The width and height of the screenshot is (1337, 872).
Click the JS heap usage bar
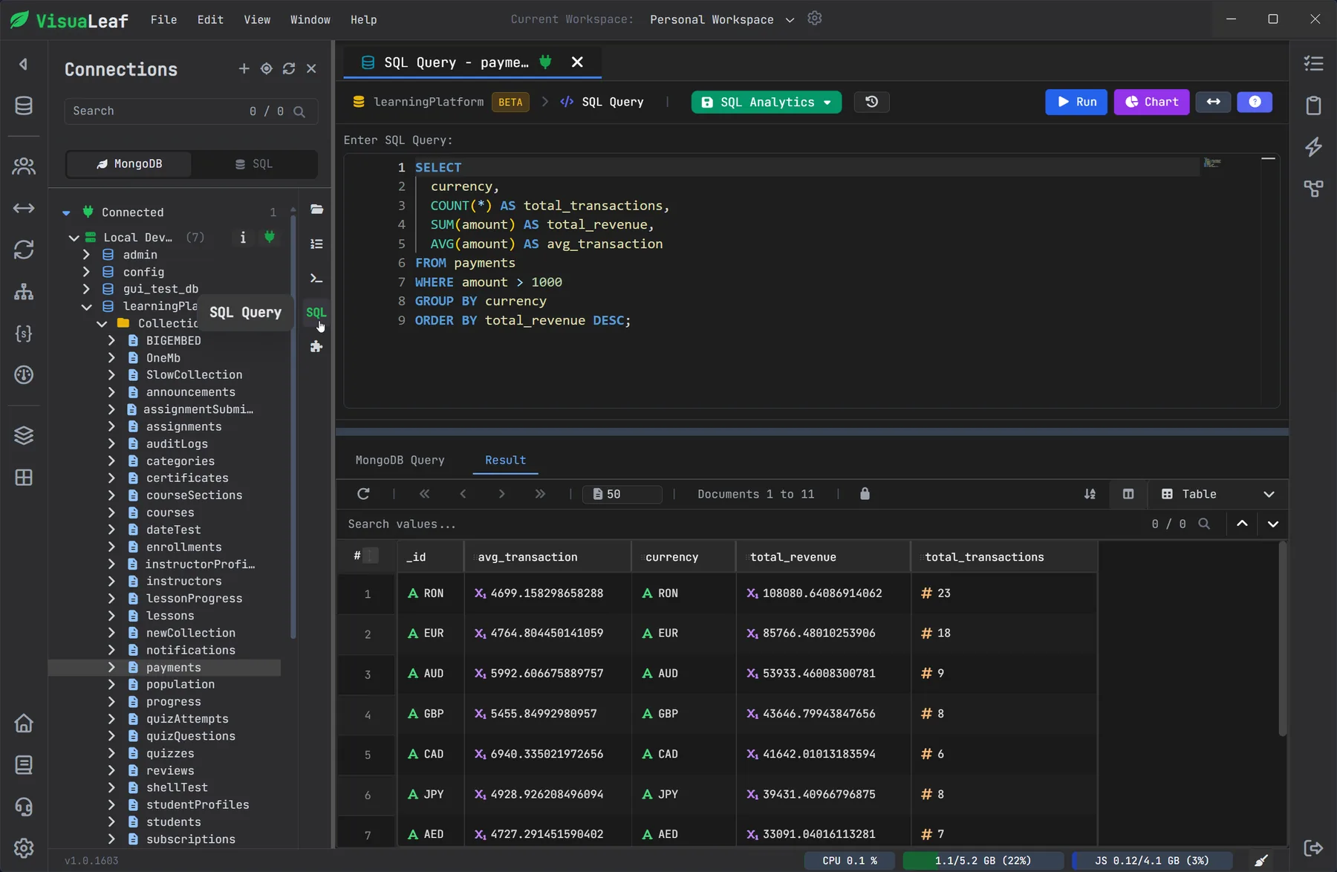tap(1152, 861)
